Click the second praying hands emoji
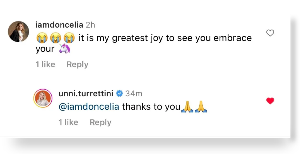Viewport: 301px width, 154px height. [201, 106]
